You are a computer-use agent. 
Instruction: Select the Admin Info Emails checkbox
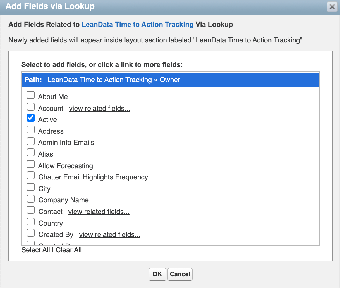pyautogui.click(x=31, y=141)
